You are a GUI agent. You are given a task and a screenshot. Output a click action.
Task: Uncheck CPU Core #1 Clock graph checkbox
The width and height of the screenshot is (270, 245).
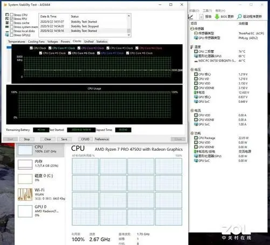[50, 48]
